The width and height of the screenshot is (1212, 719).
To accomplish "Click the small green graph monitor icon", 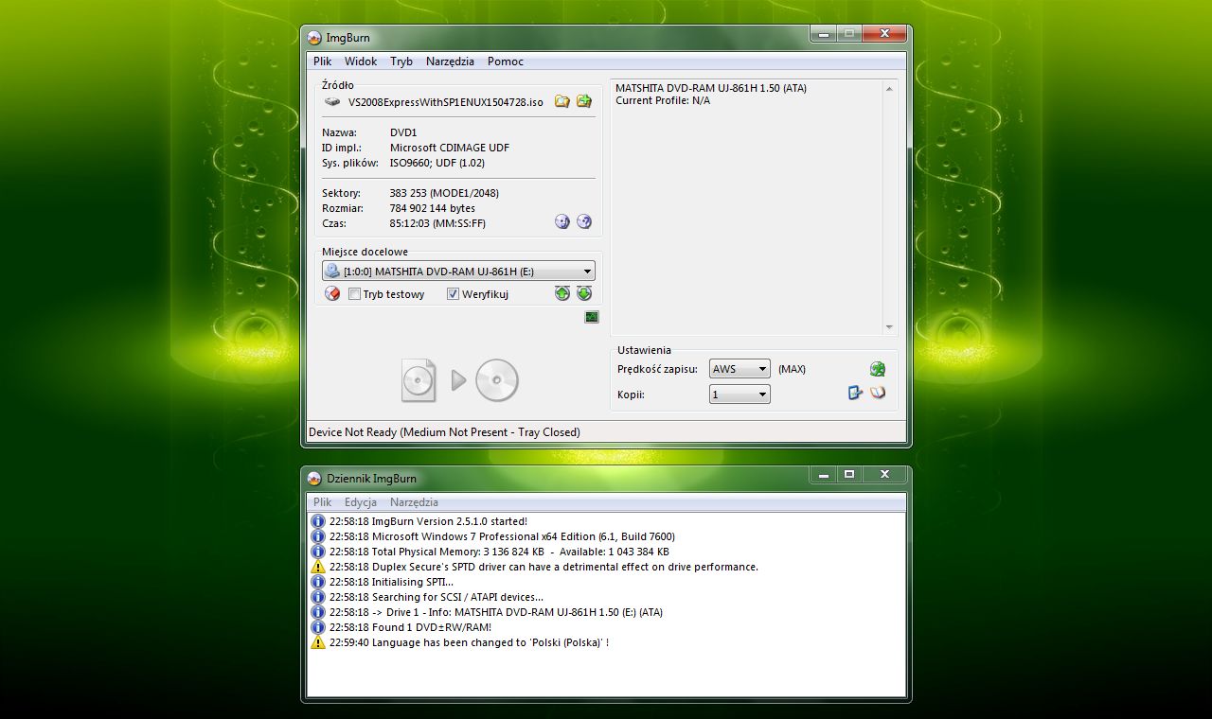I will 592,317.
